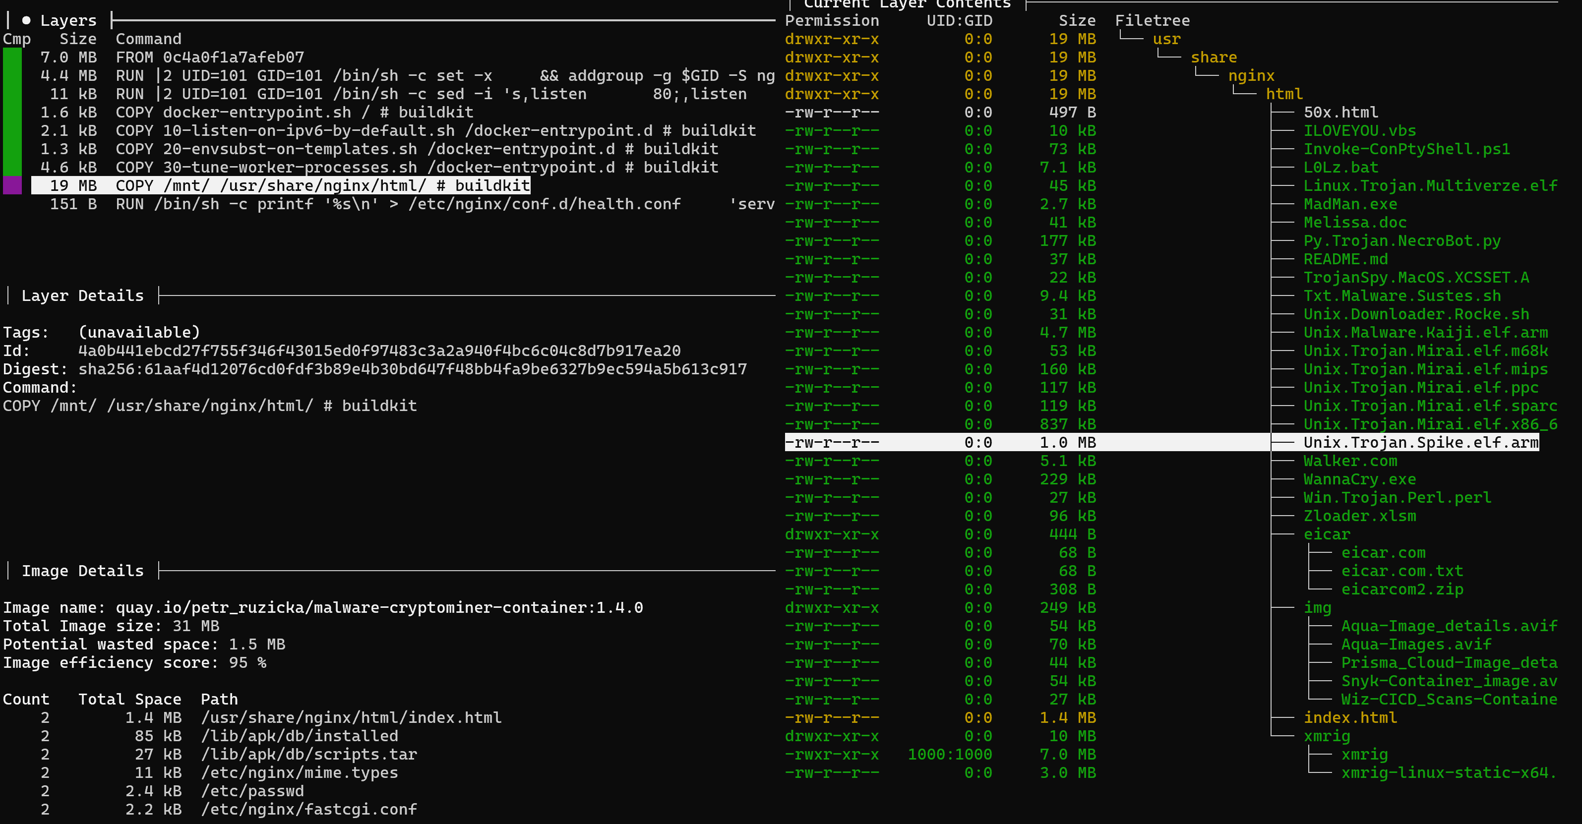The height and width of the screenshot is (824, 1582).
Task: Click /lib/apk/db/installed path row
Action: tap(299, 736)
